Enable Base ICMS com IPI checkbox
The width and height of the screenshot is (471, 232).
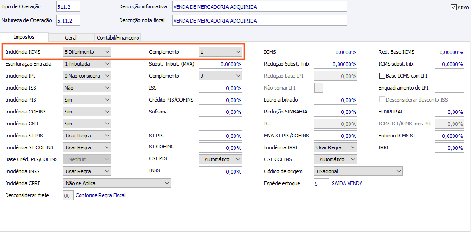pos(382,76)
